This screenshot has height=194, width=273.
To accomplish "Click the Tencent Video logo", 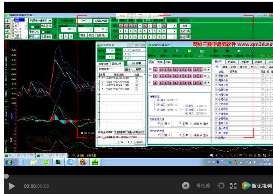I will click(x=258, y=186).
